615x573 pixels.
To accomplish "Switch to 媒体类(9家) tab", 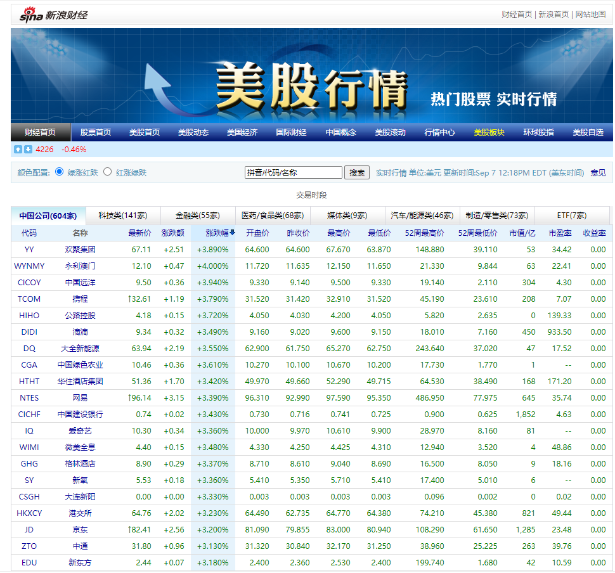I will point(347,216).
